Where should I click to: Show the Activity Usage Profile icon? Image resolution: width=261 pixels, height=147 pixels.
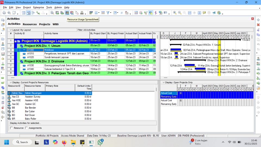click(62, 13)
